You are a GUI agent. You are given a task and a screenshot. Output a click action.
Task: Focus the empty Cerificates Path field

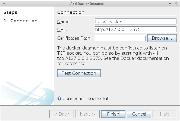click(120, 38)
